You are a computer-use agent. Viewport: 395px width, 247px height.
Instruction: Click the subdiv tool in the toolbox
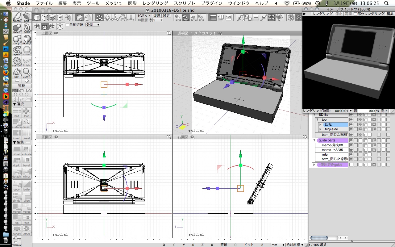coord(17,230)
